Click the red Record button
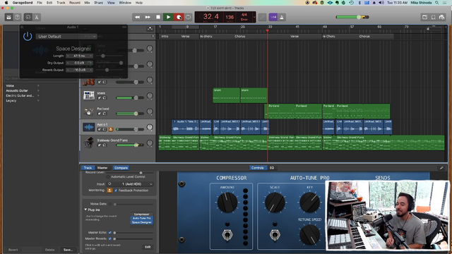This screenshot has width=452, height=254. [x=179, y=17]
